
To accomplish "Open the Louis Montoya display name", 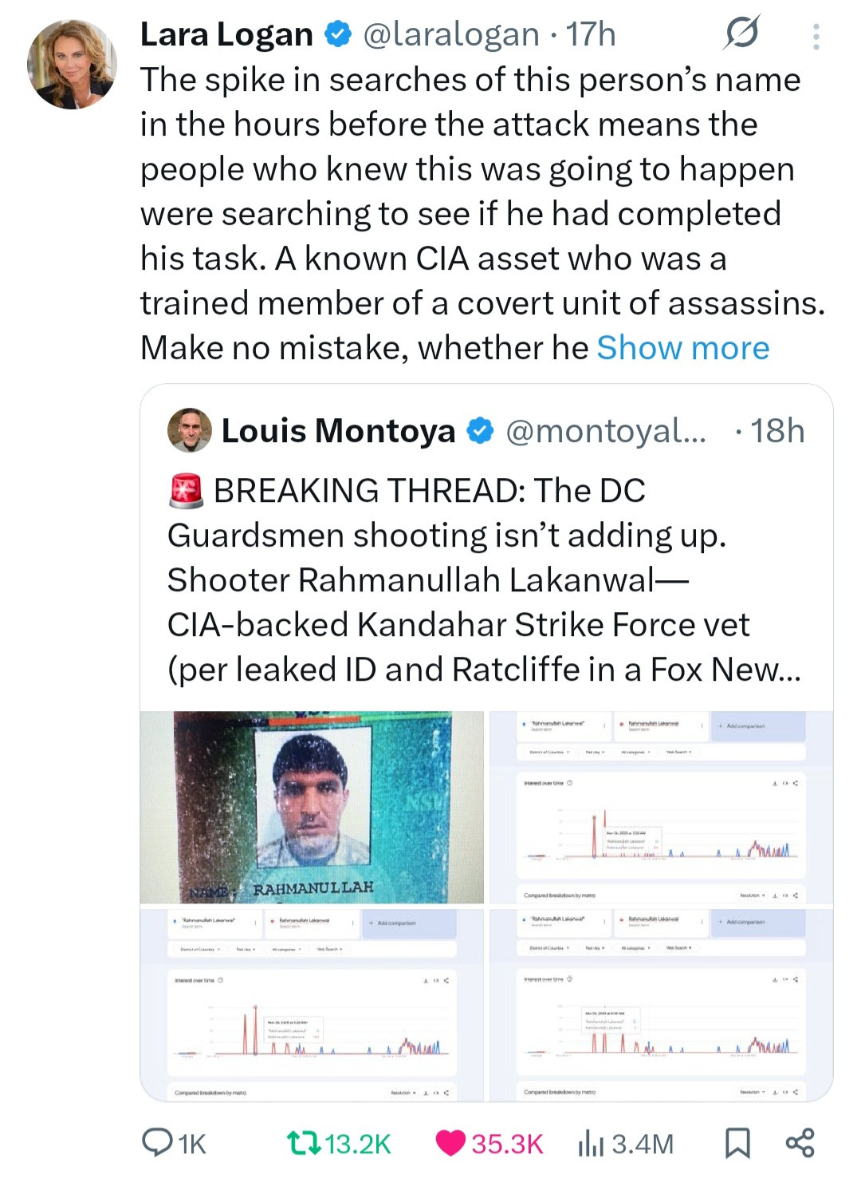I will [x=338, y=431].
